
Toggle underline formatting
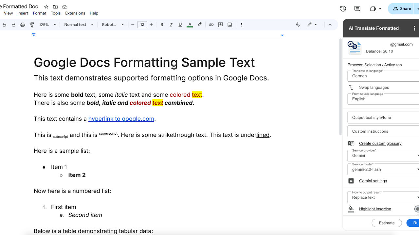[180, 25]
